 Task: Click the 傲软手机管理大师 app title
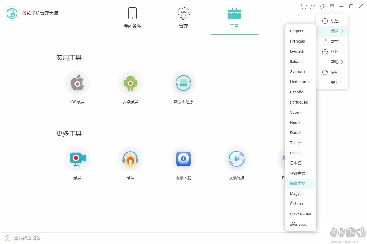[40, 13]
